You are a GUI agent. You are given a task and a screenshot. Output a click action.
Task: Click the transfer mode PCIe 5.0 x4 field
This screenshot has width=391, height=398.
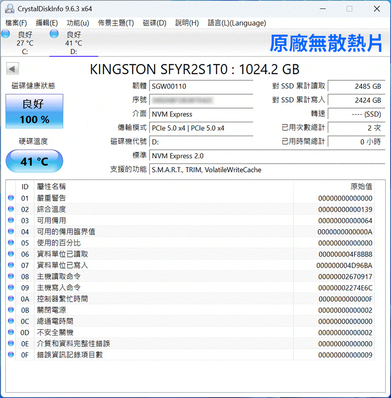pos(201,128)
